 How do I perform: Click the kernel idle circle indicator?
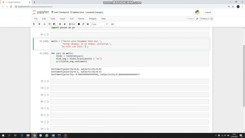tap(212, 19)
